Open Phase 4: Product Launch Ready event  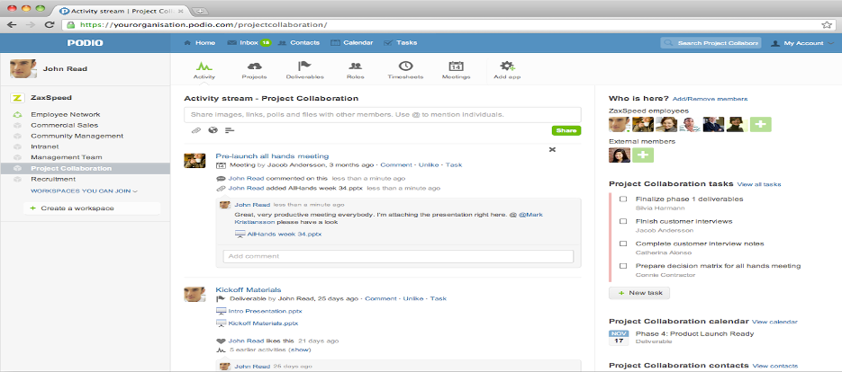click(x=694, y=334)
